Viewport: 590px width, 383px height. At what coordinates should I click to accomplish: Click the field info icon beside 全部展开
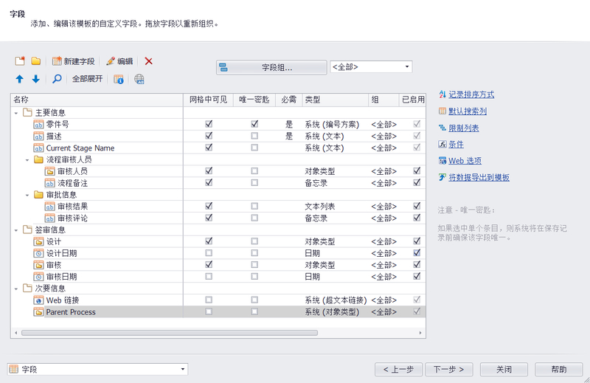tap(119, 80)
